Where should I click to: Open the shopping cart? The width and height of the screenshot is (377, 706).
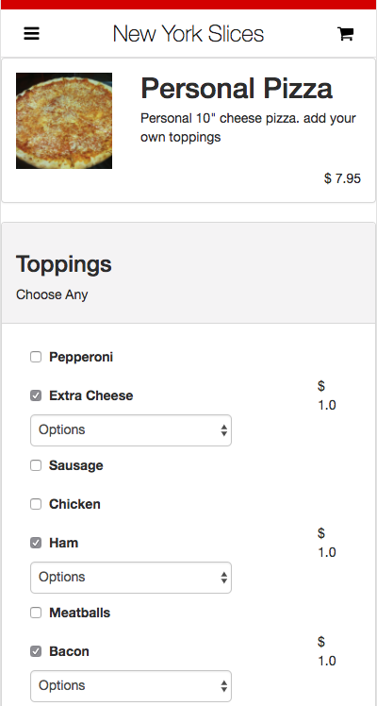tap(345, 34)
